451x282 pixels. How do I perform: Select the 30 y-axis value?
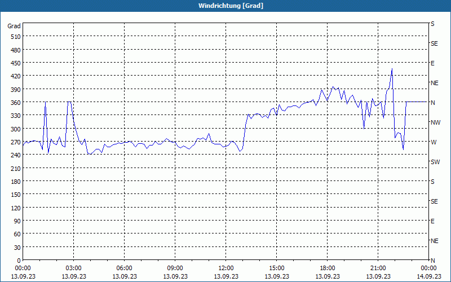[x=17, y=248]
